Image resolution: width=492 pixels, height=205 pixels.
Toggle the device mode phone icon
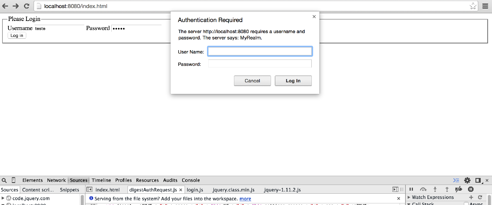[x=13, y=180]
